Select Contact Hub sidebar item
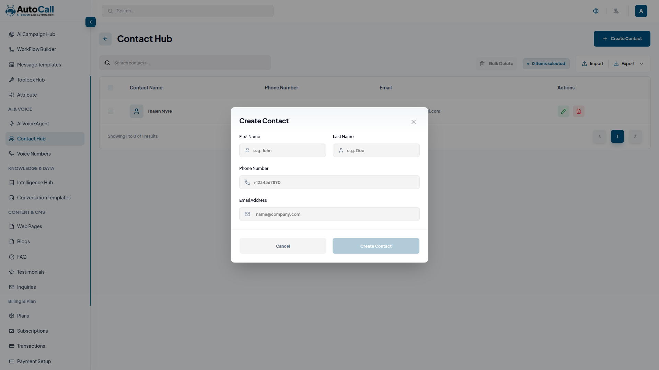The width and height of the screenshot is (659, 370). point(45,139)
